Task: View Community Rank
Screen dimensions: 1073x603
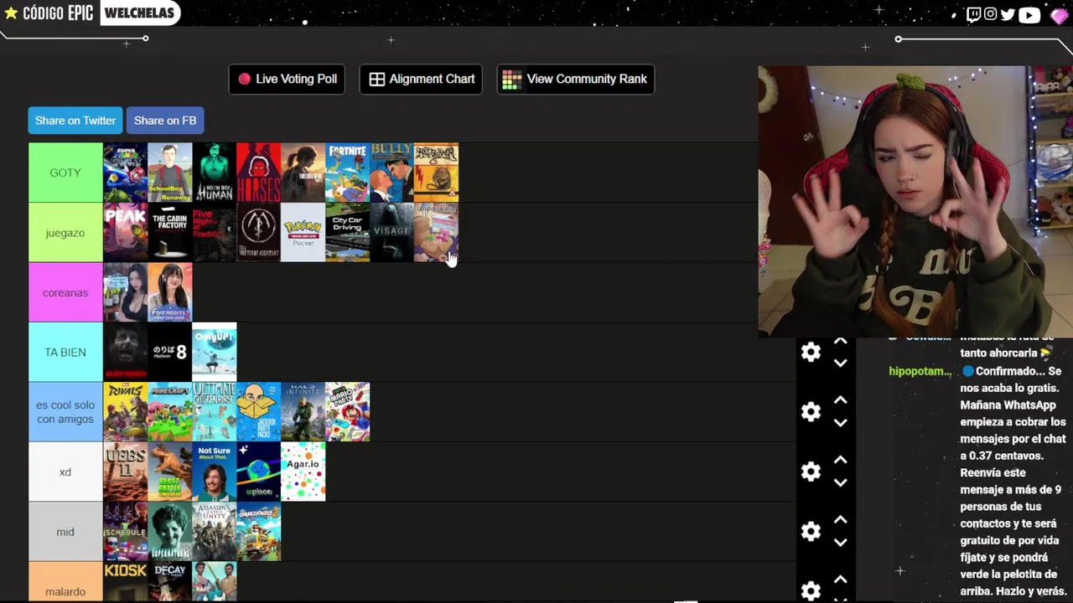Action: 575,79
